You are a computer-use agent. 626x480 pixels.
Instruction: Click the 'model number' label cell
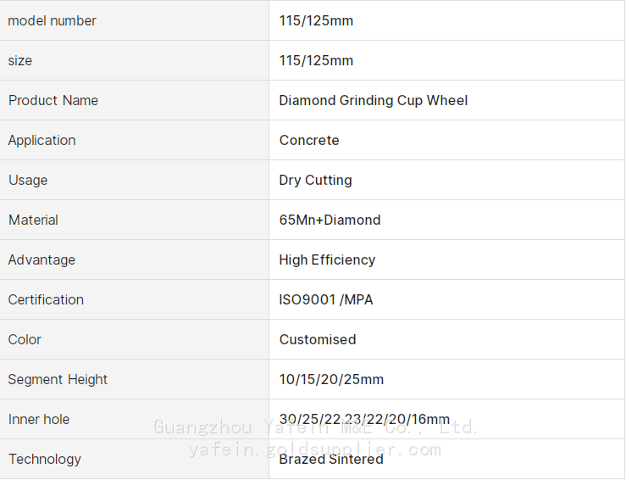[x=53, y=20]
